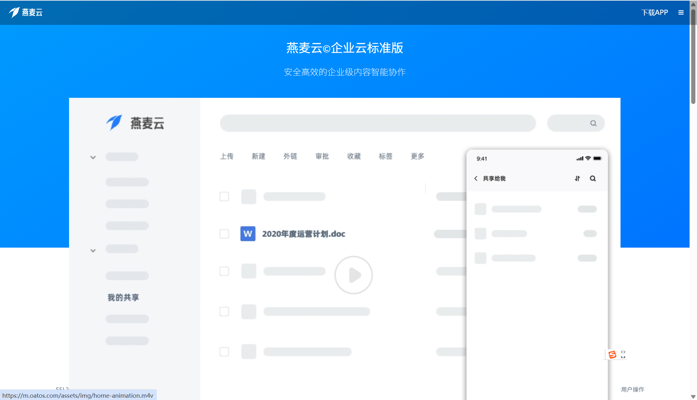
Task: Click the search icon in the 共享给我 screen
Action: pos(593,178)
